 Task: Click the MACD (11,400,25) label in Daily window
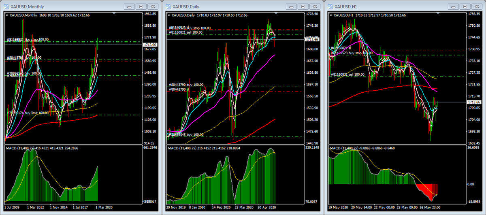point(183,148)
